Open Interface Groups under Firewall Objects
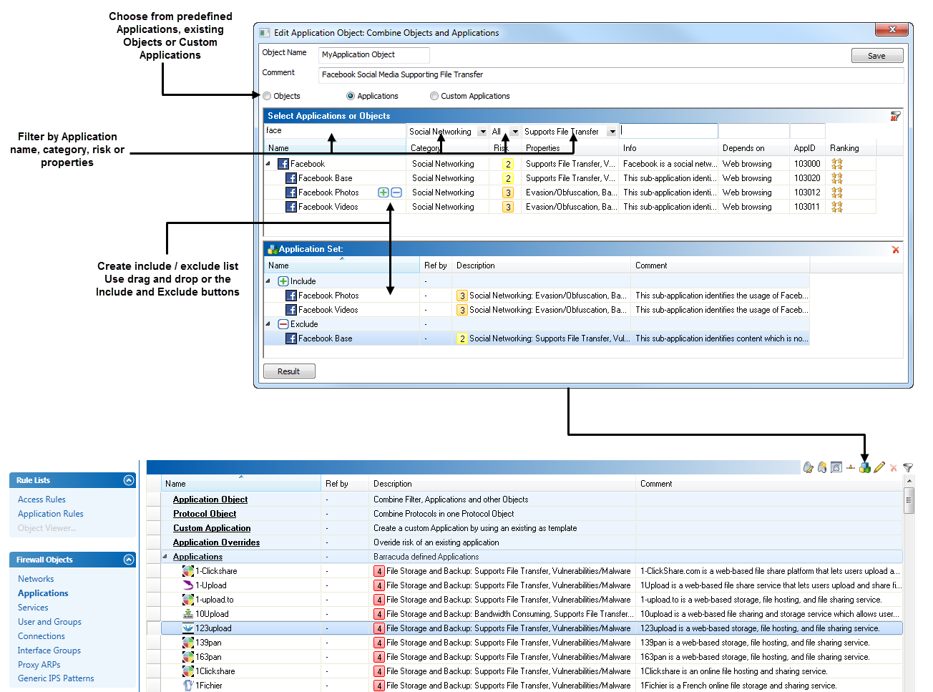 tap(49, 650)
